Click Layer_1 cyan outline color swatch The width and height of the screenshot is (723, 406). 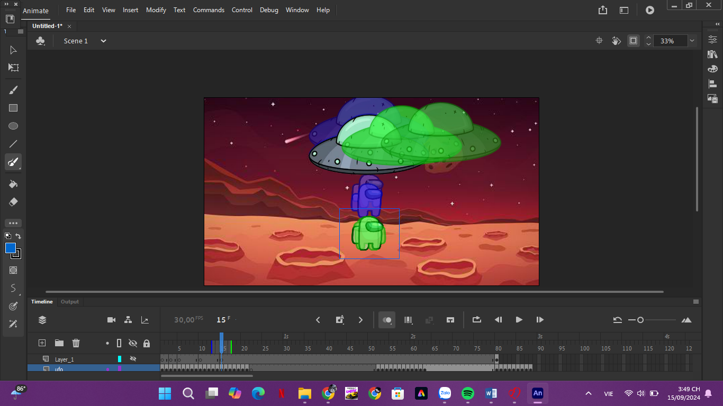[120, 359]
